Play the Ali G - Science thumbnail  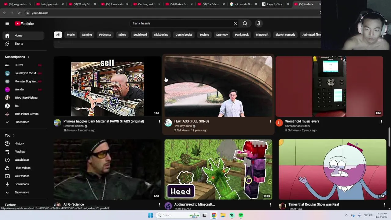point(108,170)
